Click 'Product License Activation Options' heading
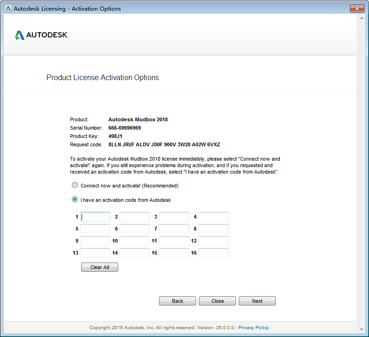The height and width of the screenshot is (337, 369). tap(102, 77)
